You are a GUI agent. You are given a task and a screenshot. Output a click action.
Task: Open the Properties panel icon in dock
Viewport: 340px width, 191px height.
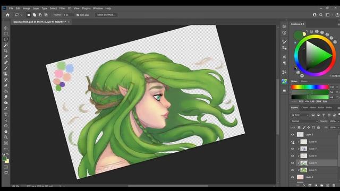point(284,27)
